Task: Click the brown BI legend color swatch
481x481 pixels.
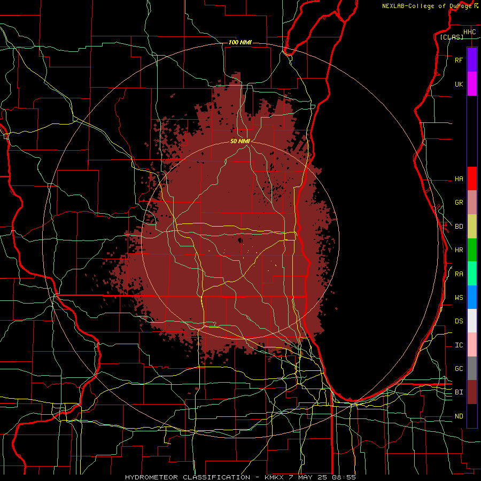Action: [x=472, y=392]
